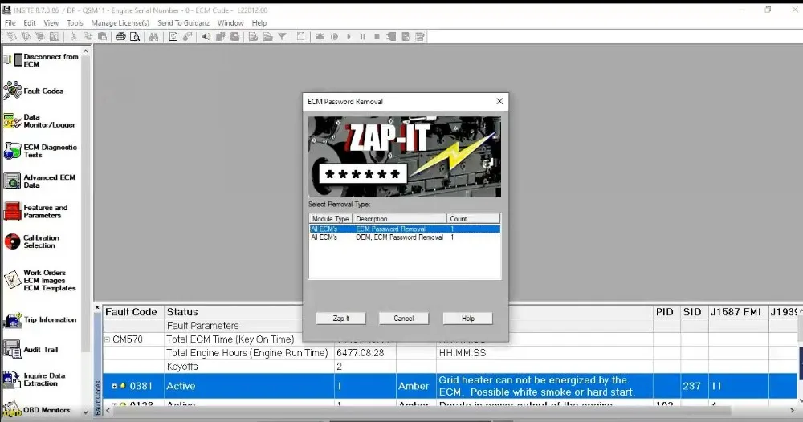Close the ECM Password Removal dialog

click(x=499, y=101)
